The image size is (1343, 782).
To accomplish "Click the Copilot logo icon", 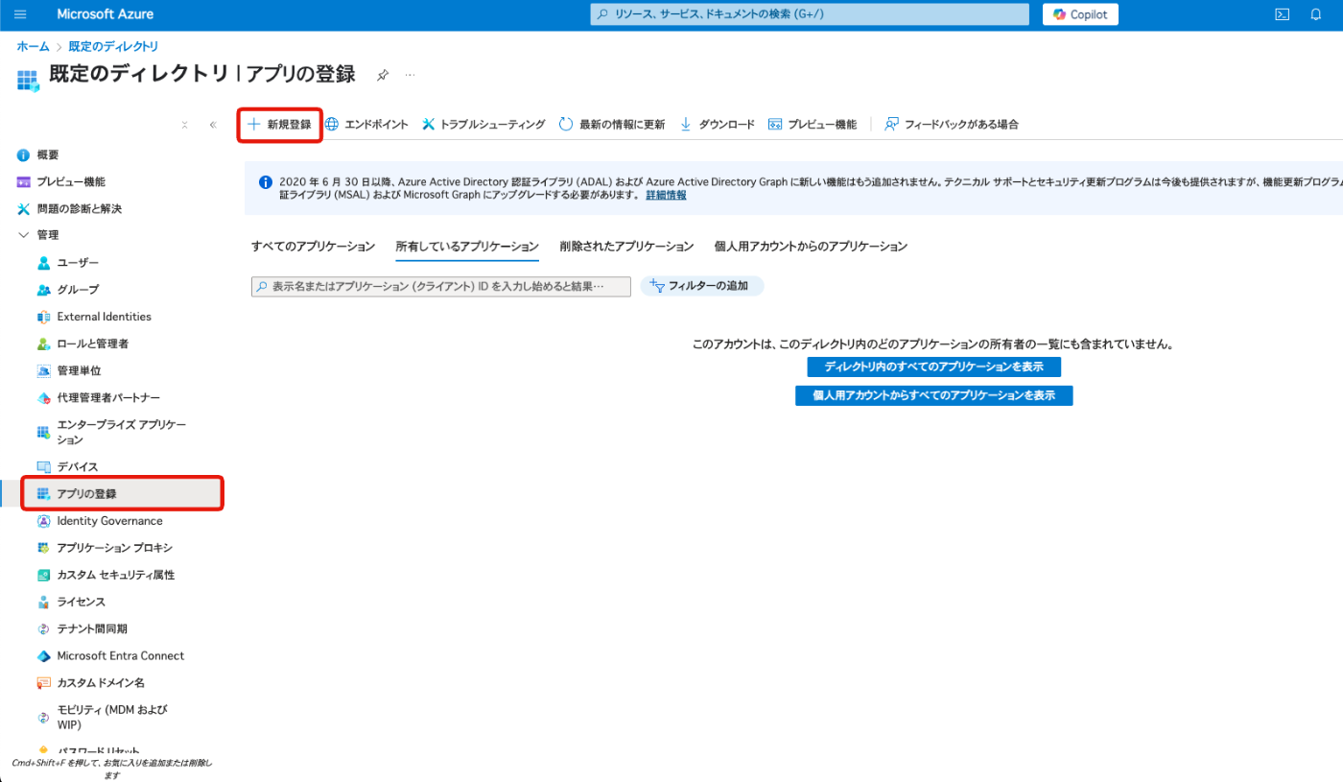I will [1060, 14].
